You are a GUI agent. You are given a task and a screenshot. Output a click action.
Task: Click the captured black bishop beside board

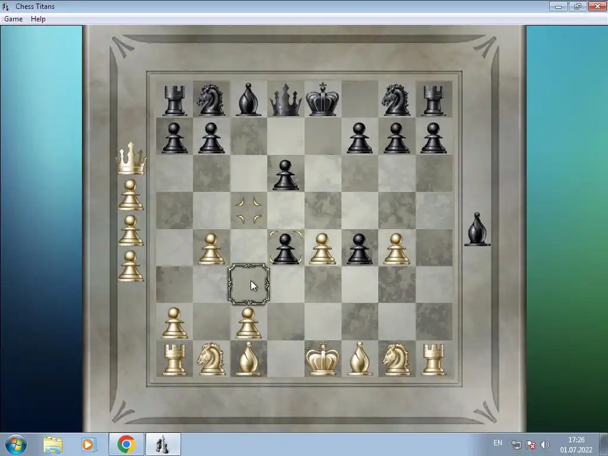(477, 229)
